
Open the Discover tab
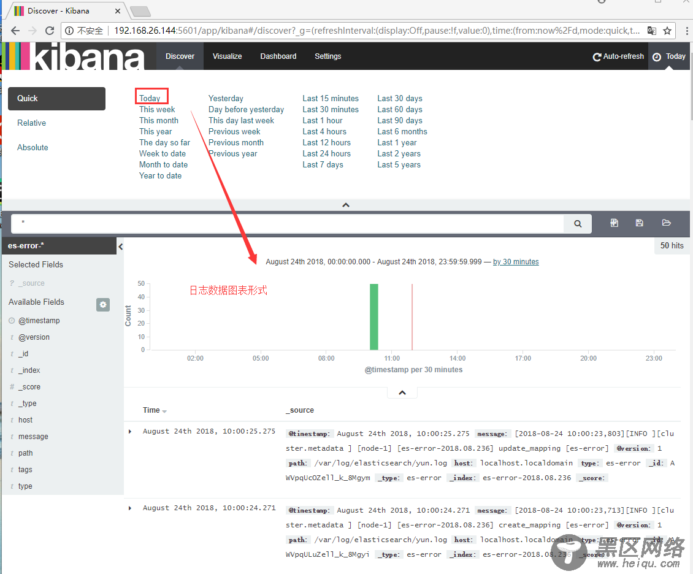180,56
